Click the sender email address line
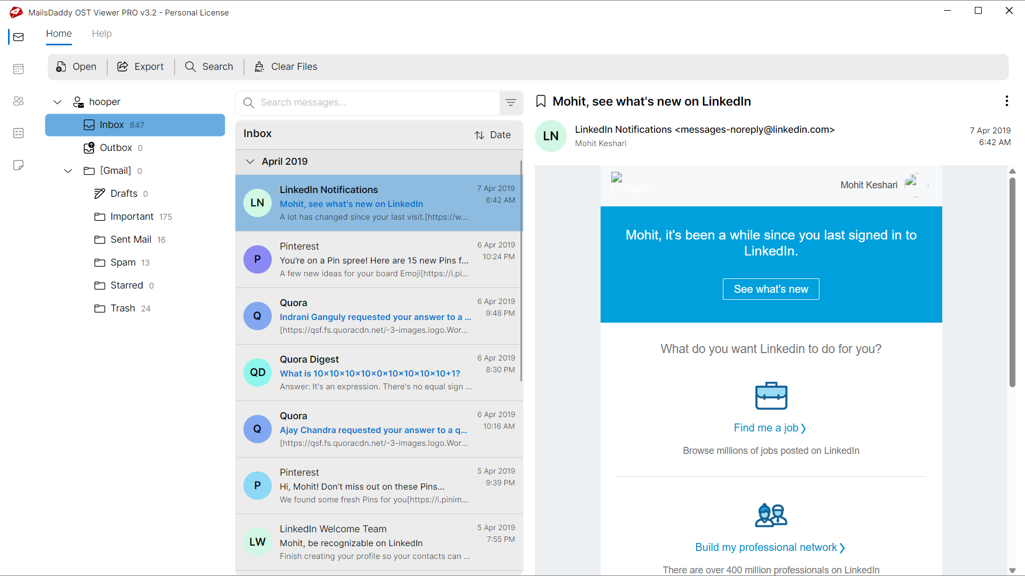The width and height of the screenshot is (1025, 576). point(705,130)
